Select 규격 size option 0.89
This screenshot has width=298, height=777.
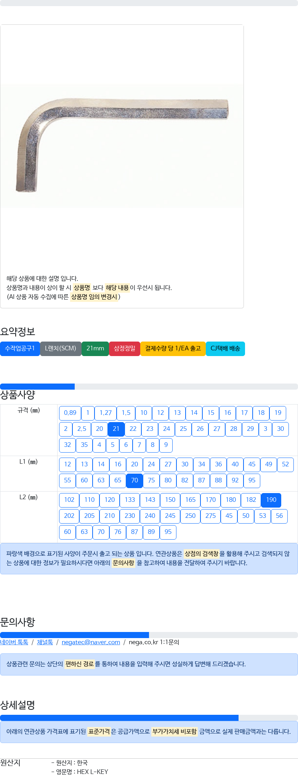tap(70, 413)
